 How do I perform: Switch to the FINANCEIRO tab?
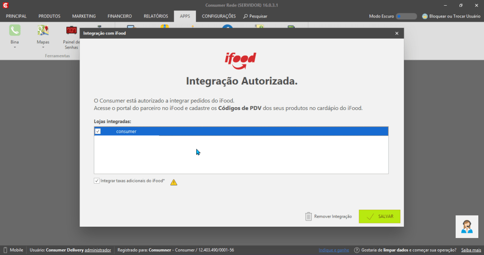(x=120, y=16)
